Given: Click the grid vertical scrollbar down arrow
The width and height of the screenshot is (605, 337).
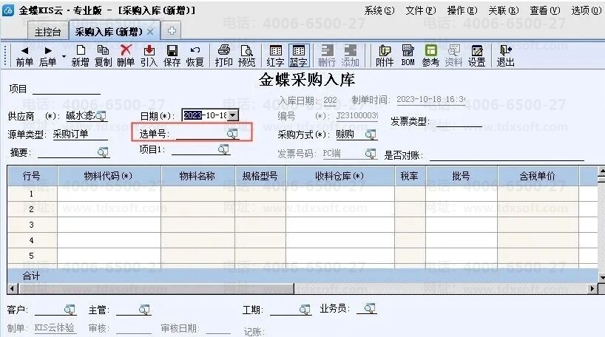Looking at the screenshot, I should (601, 278).
